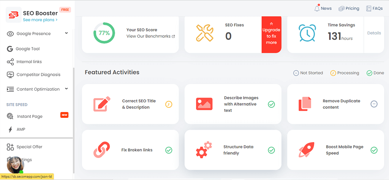The width and height of the screenshot is (389, 180).
Task: Open the Time Savings Details link
Action: point(374,33)
